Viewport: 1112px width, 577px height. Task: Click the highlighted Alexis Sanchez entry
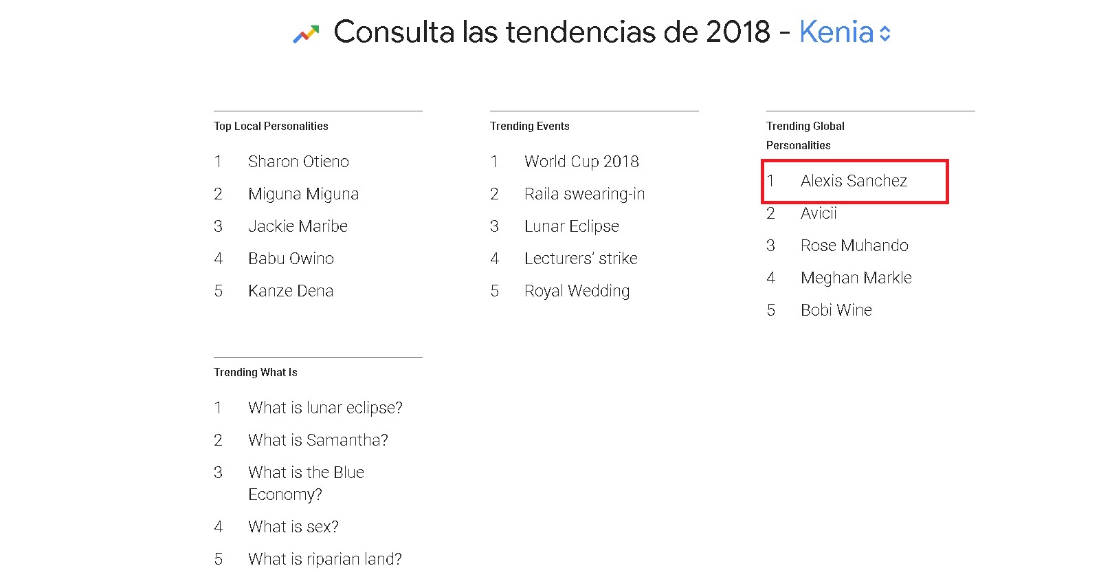854,181
